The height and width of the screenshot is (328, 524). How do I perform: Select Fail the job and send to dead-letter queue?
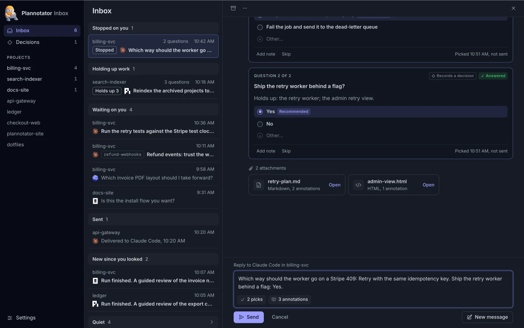[x=381, y=27]
